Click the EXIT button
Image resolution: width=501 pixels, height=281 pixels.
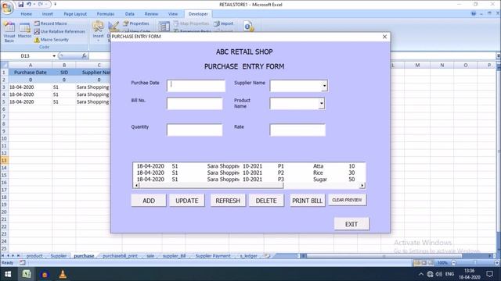351,224
